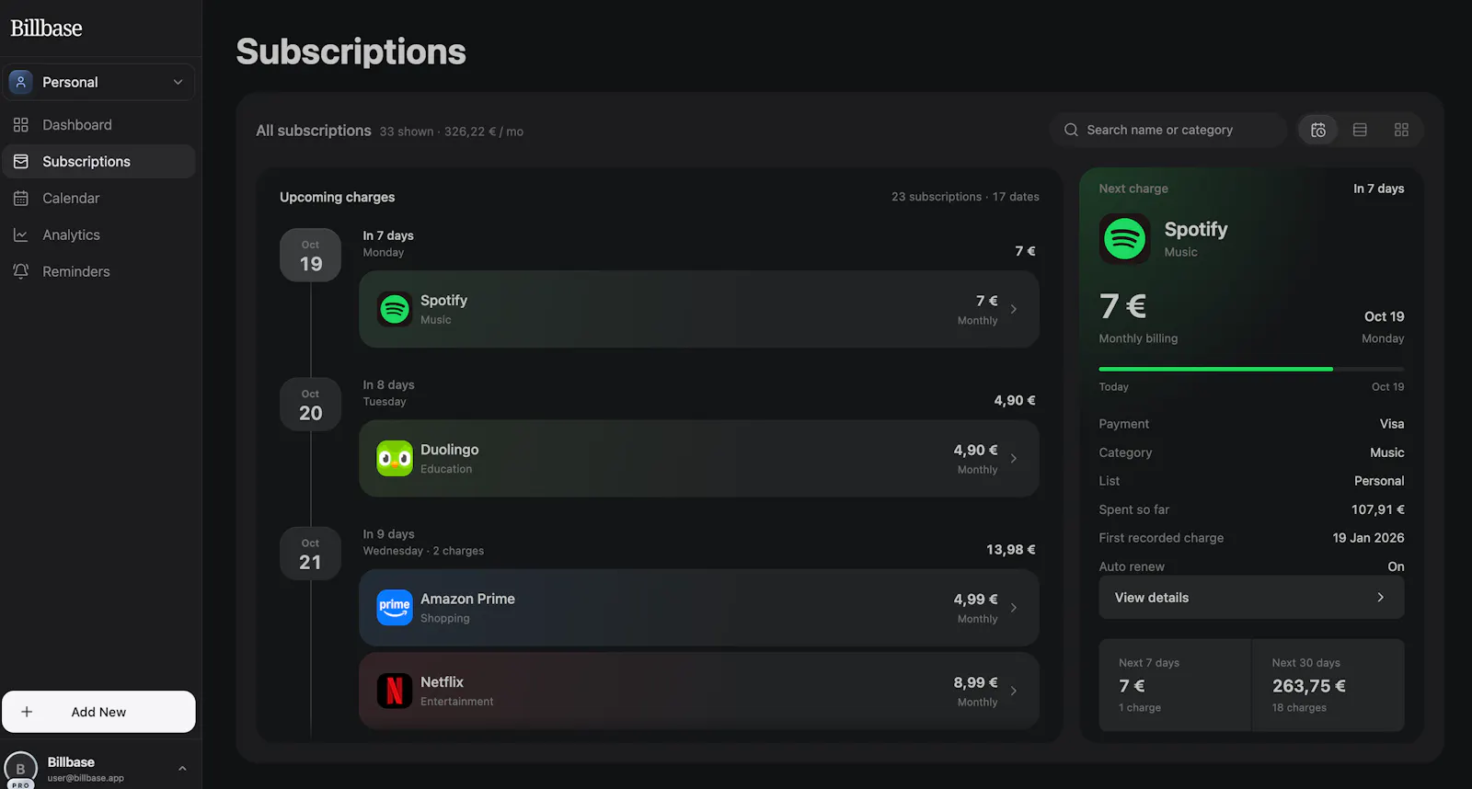Select the Oct 19 date marker
Viewport: 1472px width, 789px height.
point(311,255)
